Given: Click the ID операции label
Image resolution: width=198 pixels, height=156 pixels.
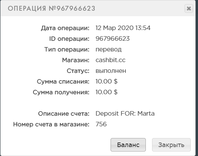Looking at the screenshot, I should coord(69,39).
